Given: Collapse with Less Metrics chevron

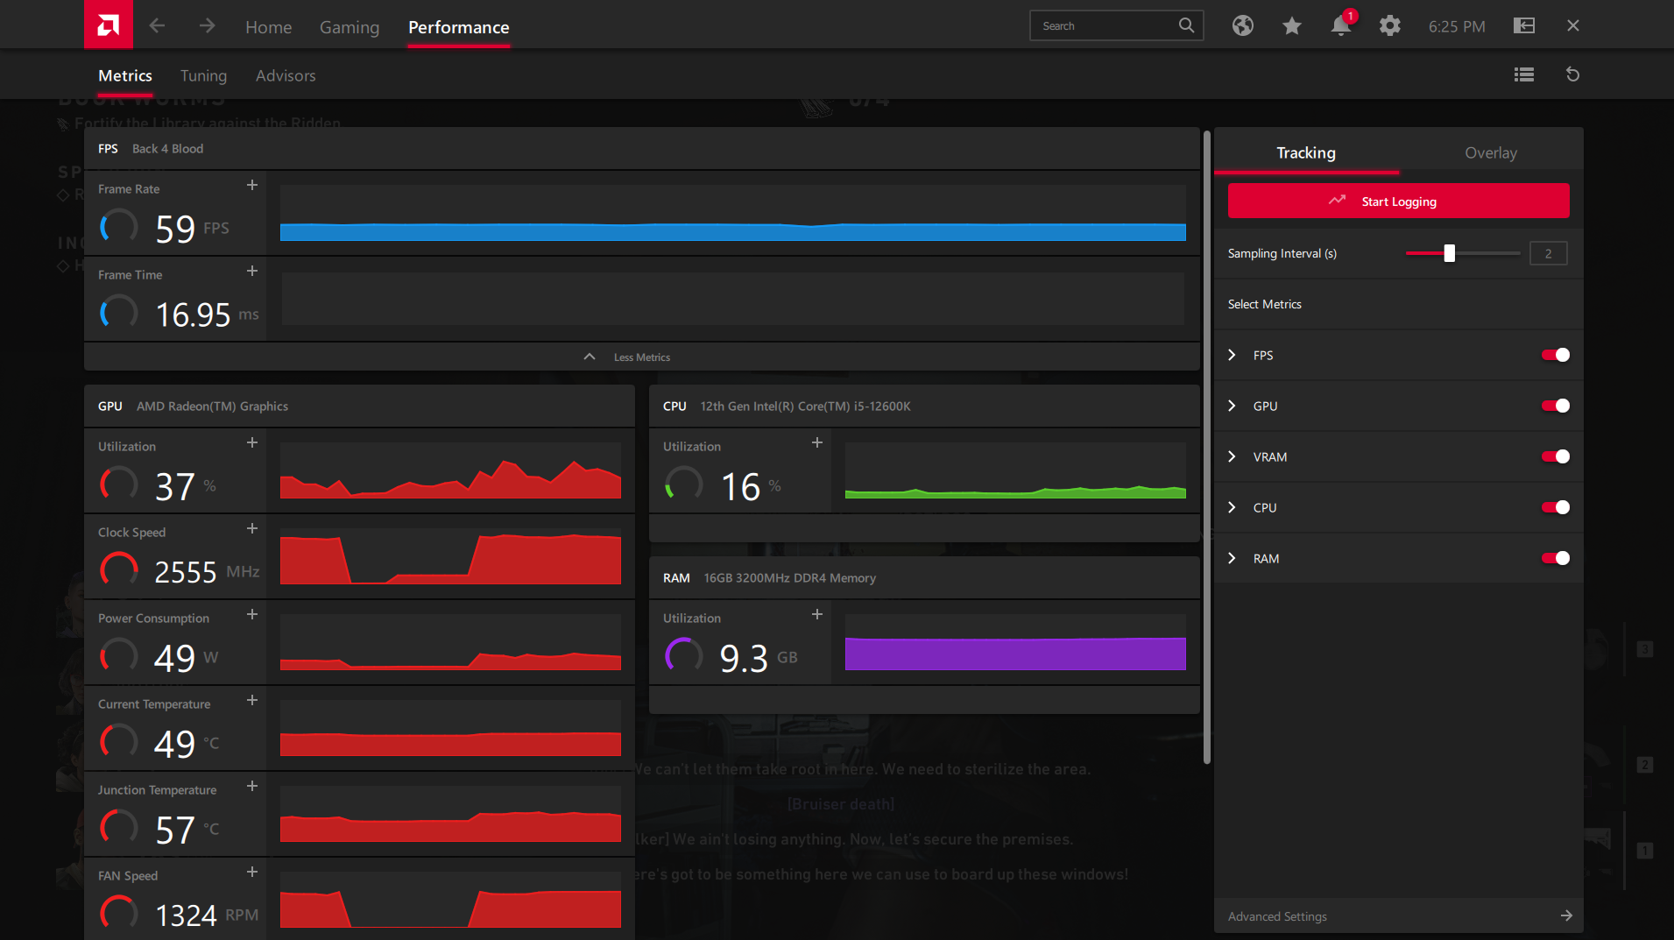Looking at the screenshot, I should 590,357.
